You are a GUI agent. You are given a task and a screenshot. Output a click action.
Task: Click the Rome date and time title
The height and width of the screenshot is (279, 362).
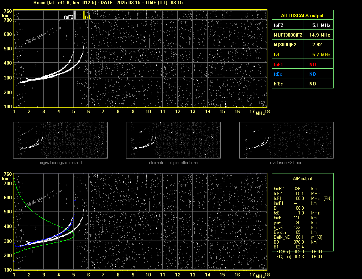pos(108,3)
